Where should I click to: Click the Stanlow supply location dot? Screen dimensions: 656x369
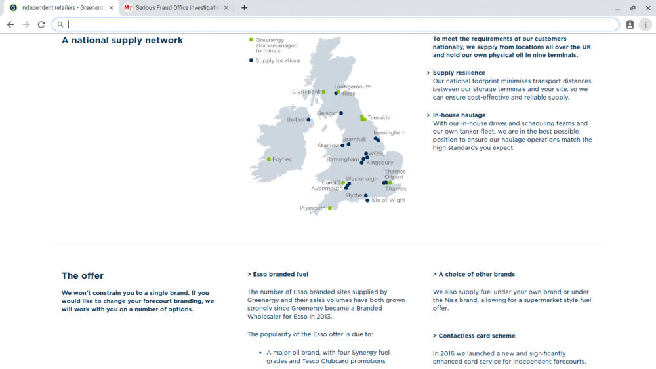coord(342,146)
